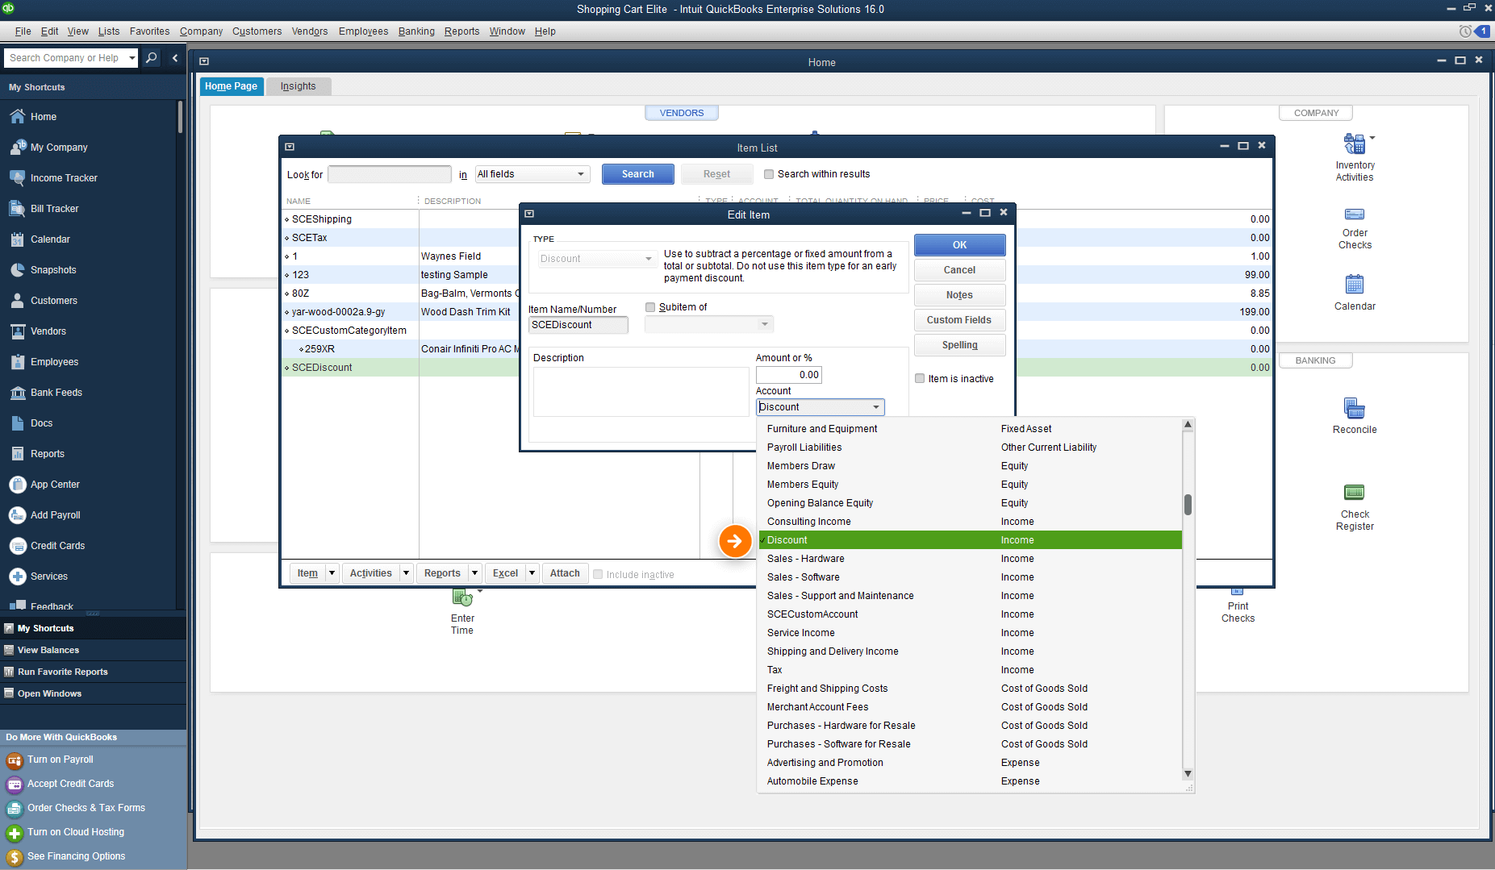Click account list scrollbar thumb
This screenshot has width=1495, height=870.
[x=1188, y=505]
